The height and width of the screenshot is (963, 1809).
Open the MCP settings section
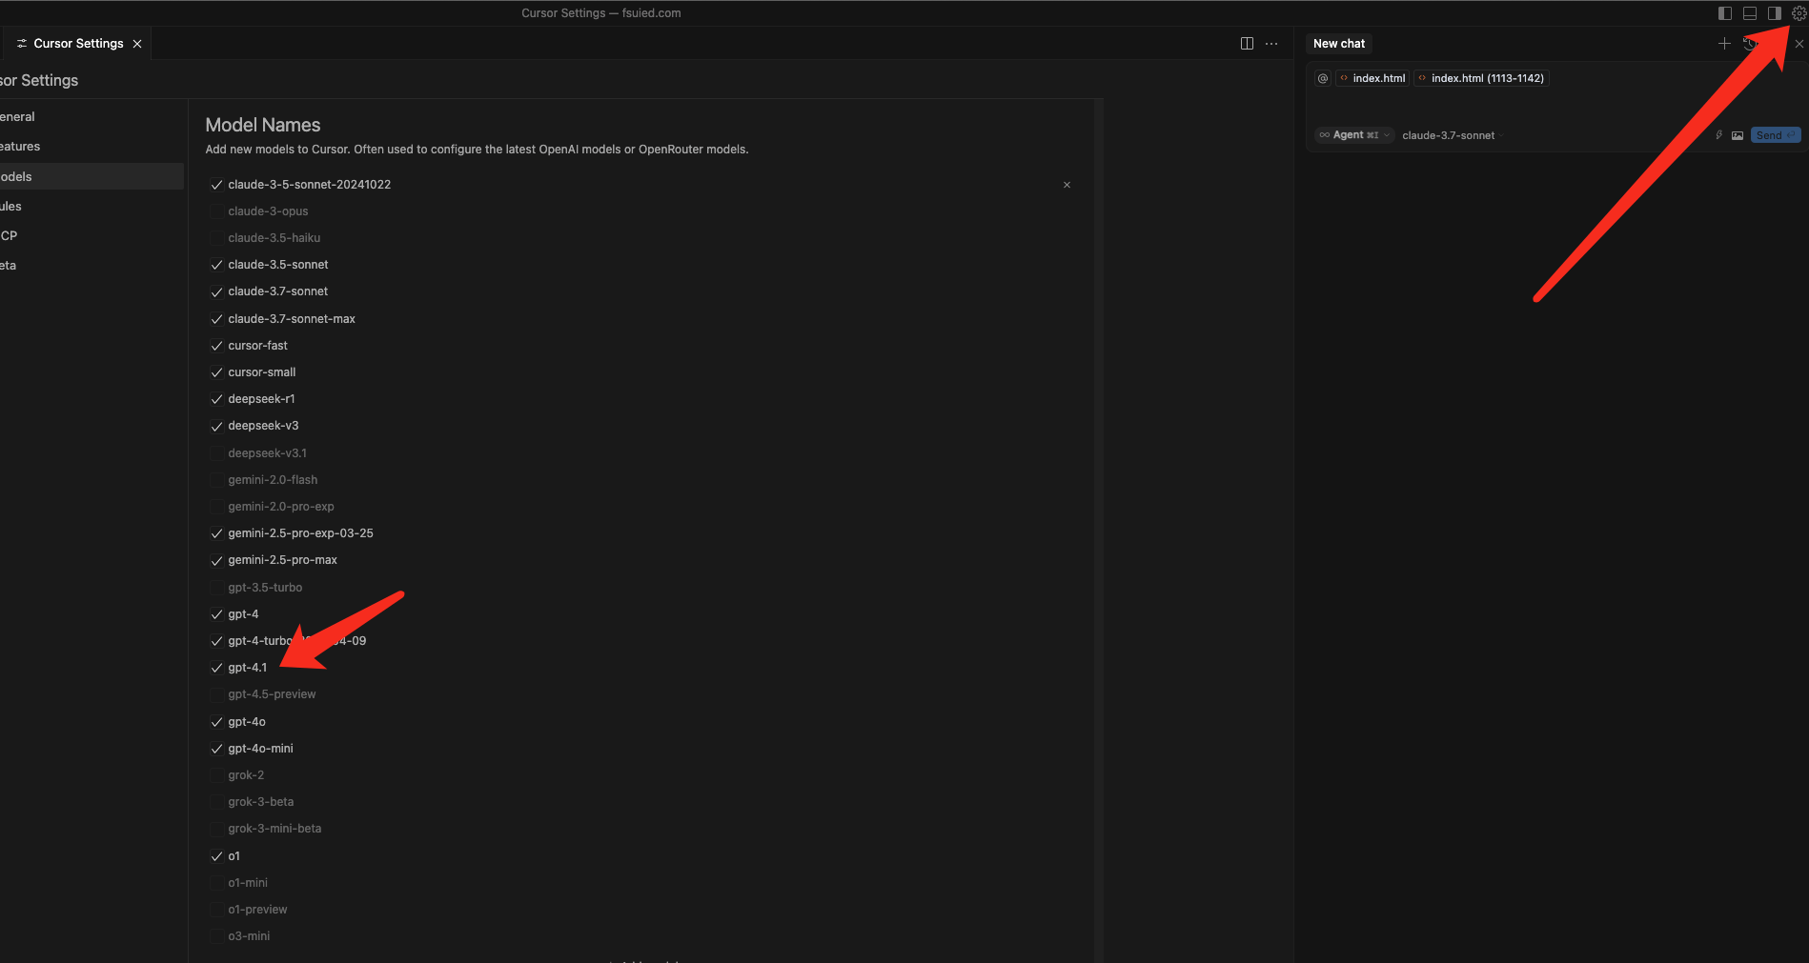pos(91,235)
